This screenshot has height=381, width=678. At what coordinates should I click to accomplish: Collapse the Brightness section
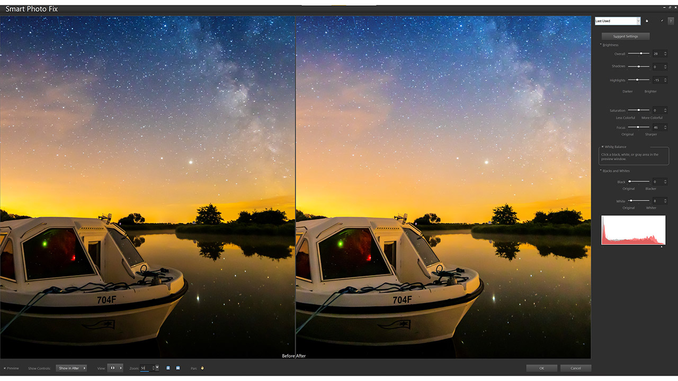pyautogui.click(x=601, y=45)
